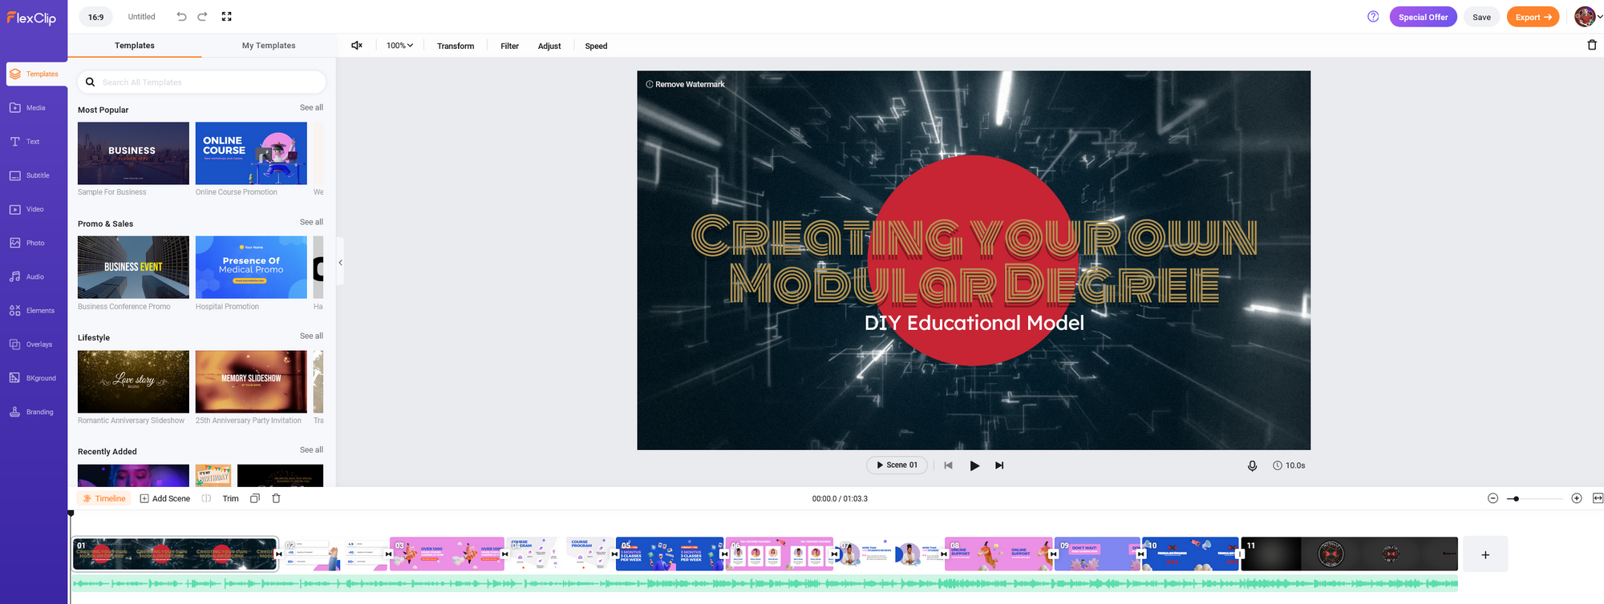
Task: Enter fullscreen preview mode
Action: click(x=227, y=17)
